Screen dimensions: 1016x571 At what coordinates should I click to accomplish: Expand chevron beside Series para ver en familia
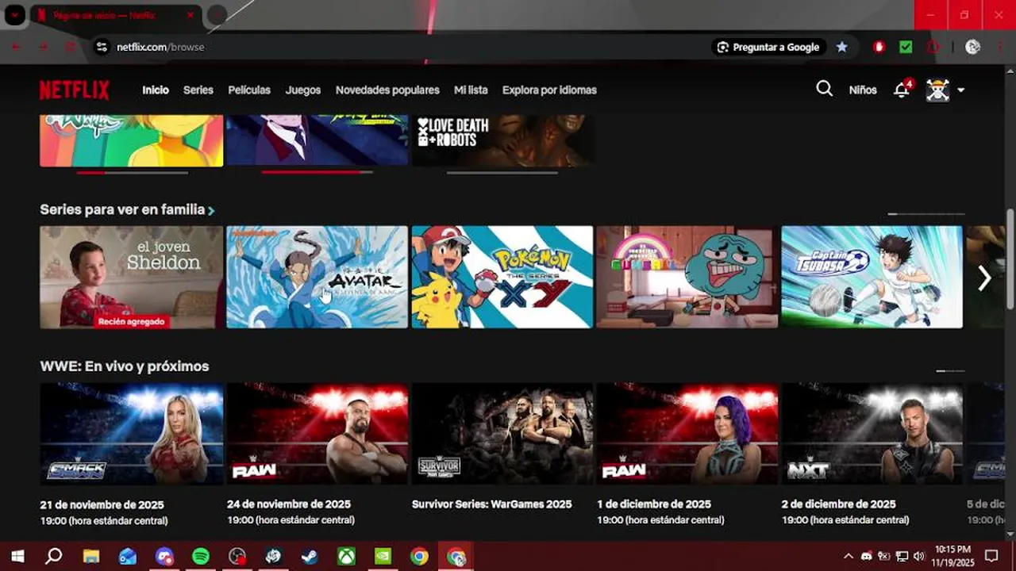pos(211,211)
